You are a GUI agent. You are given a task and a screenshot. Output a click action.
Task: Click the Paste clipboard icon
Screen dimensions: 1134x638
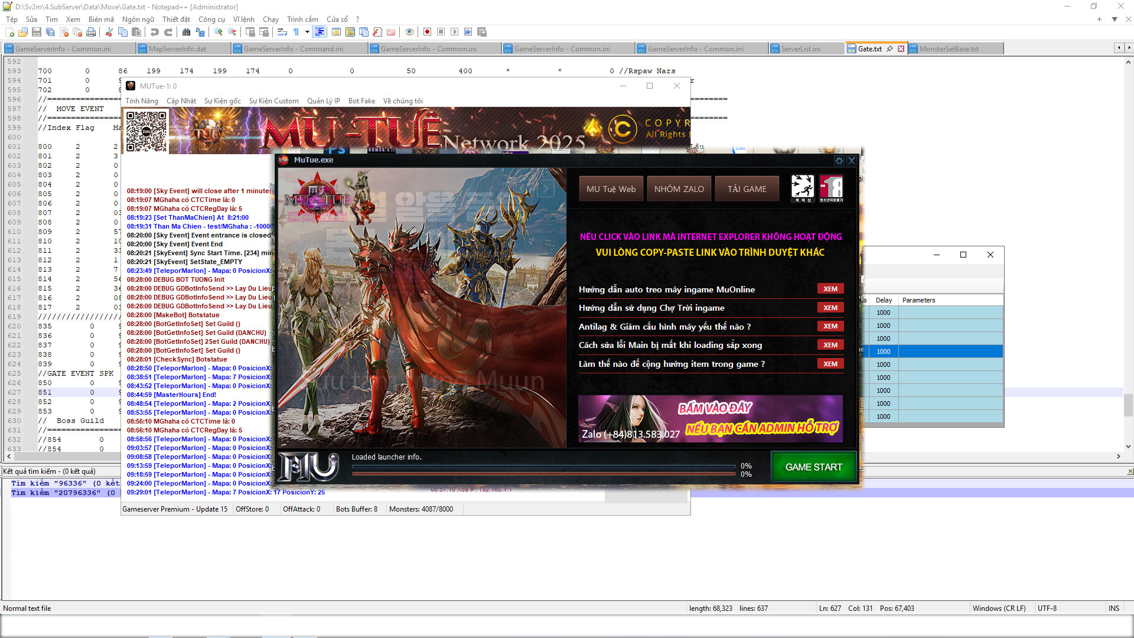point(136,32)
